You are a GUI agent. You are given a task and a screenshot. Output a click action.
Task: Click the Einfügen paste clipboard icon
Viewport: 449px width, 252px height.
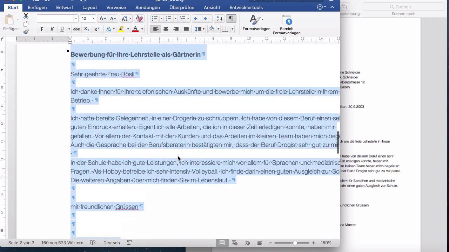(x=9, y=20)
